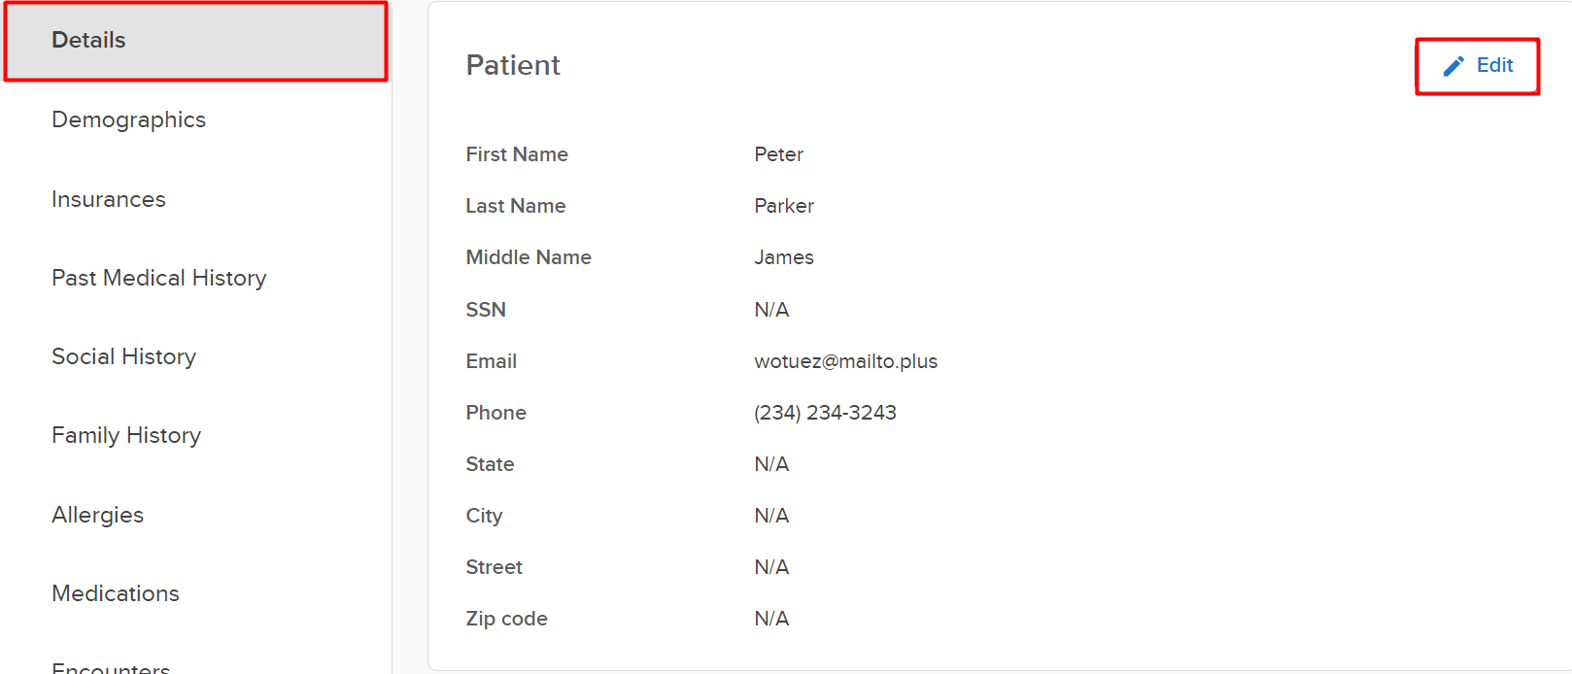Click the pencil Edit icon
The width and height of the screenshot is (1572, 674).
[1453, 66]
